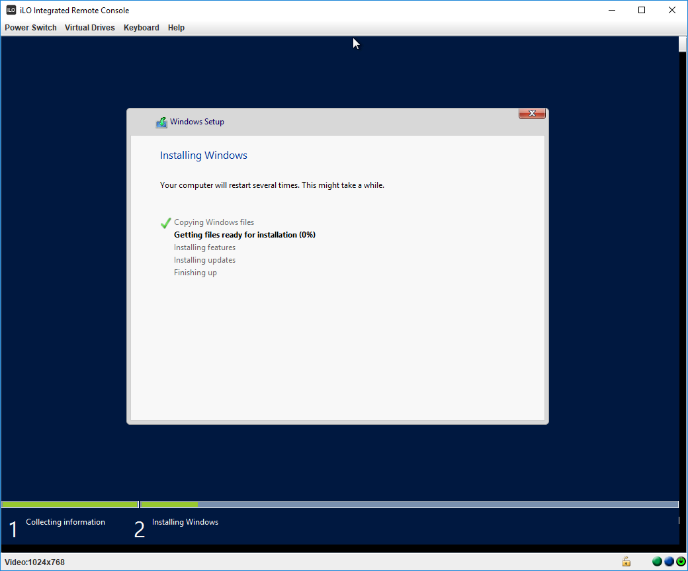The width and height of the screenshot is (688, 571).
Task: Minimize the iLO Remote Console window
Action: (611, 10)
